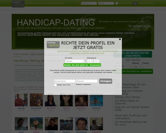Screen dimensions: 166x133
Task: Open wenzl's profile photo
Action: (21, 124)
